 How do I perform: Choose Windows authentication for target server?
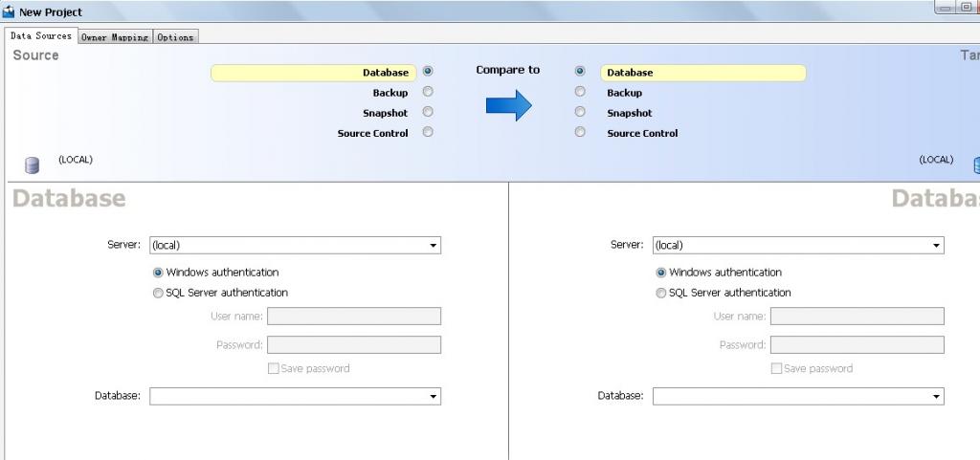(661, 273)
